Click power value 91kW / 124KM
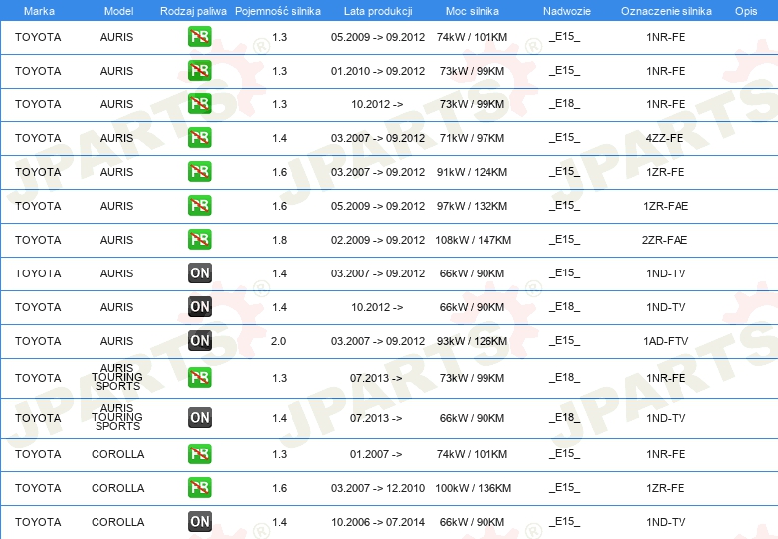Screen dimensions: 778x539 pyautogui.click(x=472, y=172)
